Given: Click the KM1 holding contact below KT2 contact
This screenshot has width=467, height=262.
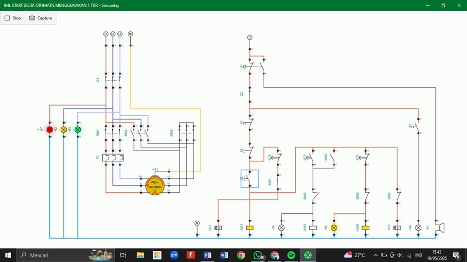Looking at the screenshot, I should tap(278, 182).
